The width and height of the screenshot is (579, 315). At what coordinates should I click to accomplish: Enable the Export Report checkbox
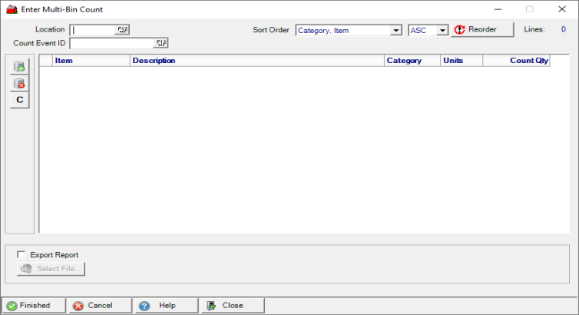[x=22, y=254]
